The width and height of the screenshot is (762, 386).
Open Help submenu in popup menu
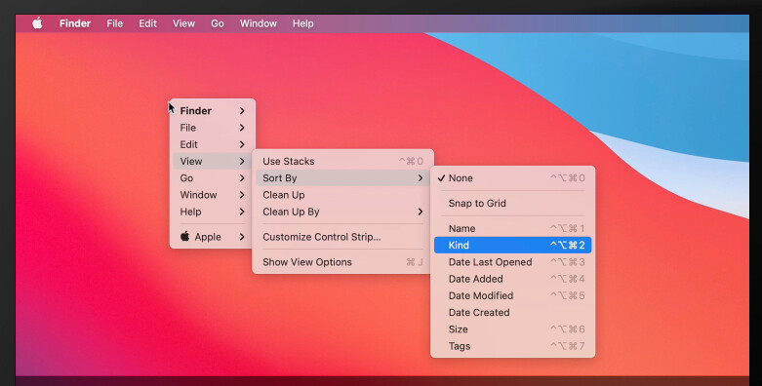(x=213, y=212)
